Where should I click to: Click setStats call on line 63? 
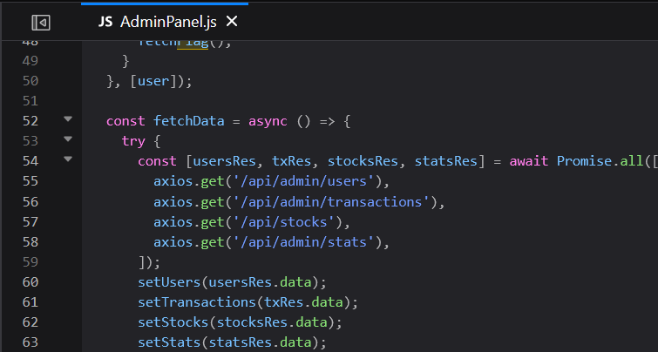169,342
